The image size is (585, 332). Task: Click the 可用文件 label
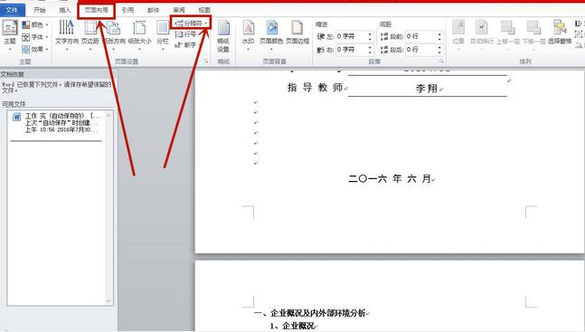[x=14, y=104]
